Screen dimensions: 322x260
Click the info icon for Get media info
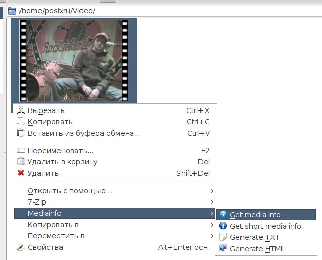click(x=223, y=214)
